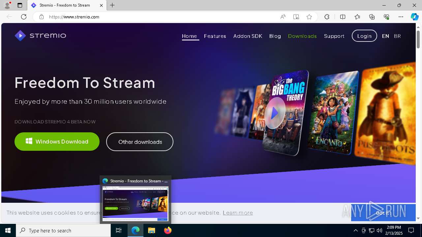This screenshot has width=422, height=237.
Task: Open Settings and more ellipsis menu
Action: pyautogui.click(x=401, y=17)
